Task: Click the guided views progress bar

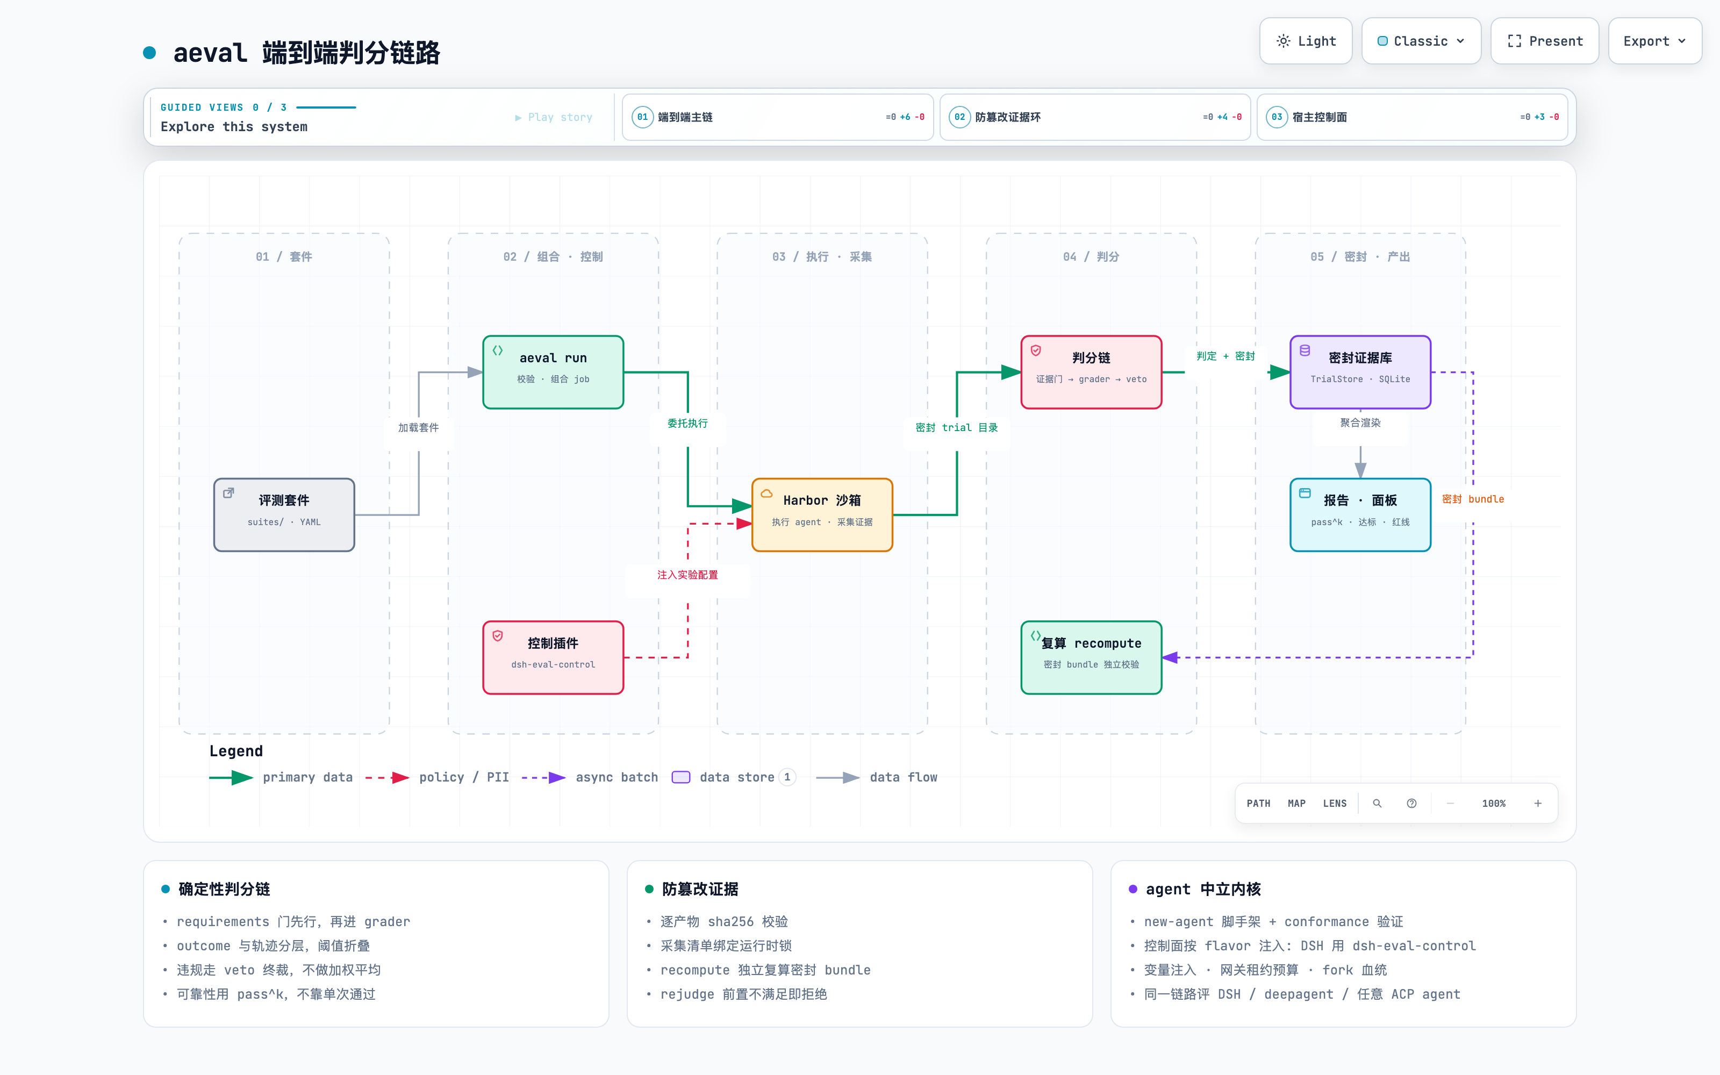Action: pyautogui.click(x=326, y=107)
